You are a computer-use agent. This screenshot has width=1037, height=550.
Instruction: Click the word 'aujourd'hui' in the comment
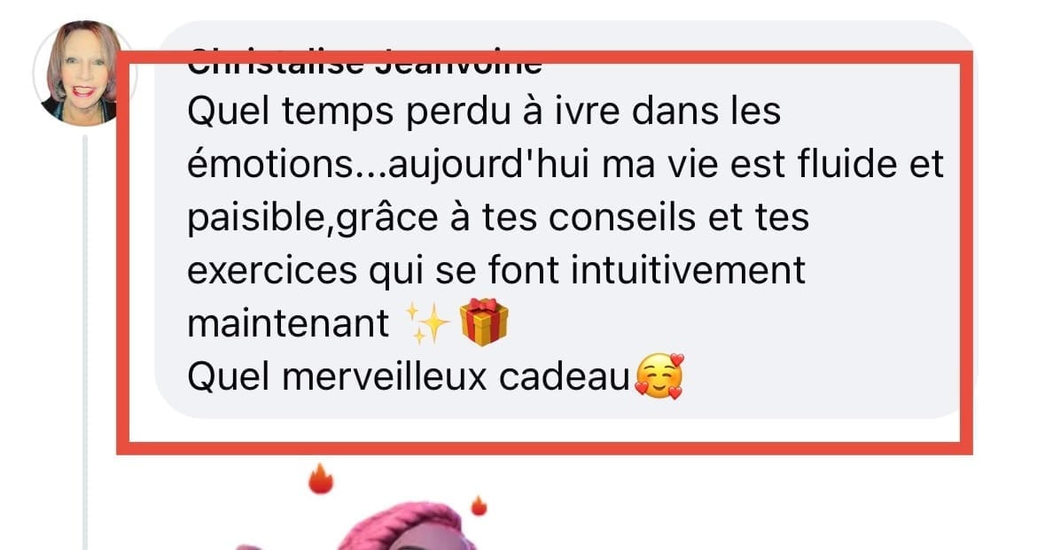[x=488, y=164]
